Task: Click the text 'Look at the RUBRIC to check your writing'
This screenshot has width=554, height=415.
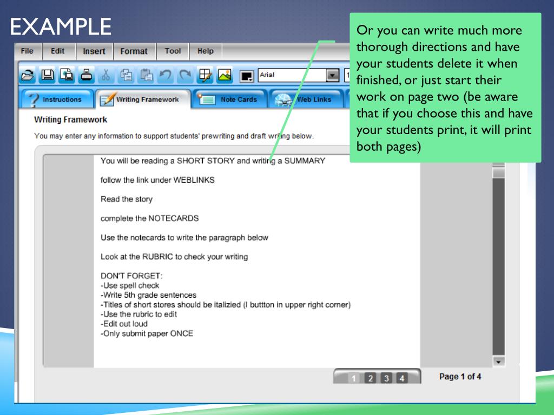Action: [174, 257]
